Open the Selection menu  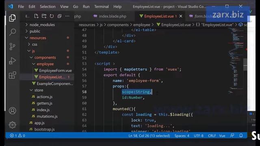[x=48, y=6]
